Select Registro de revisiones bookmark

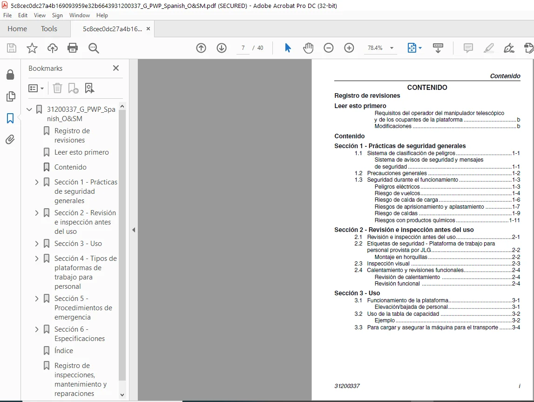click(72, 136)
